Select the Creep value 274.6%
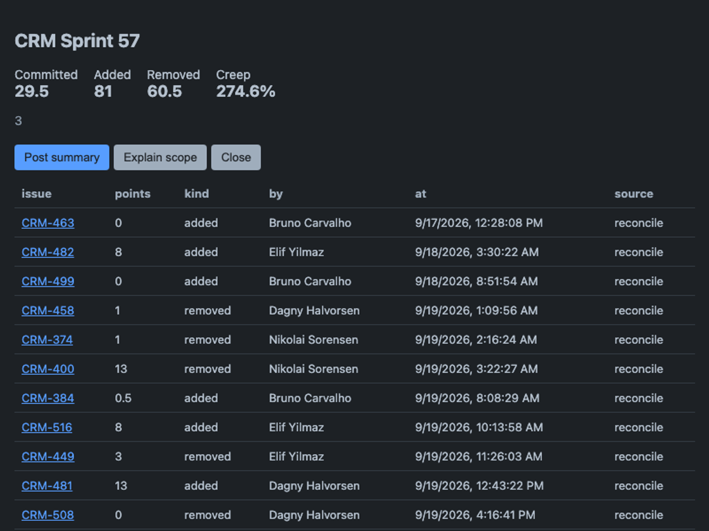The image size is (709, 531). point(246,91)
